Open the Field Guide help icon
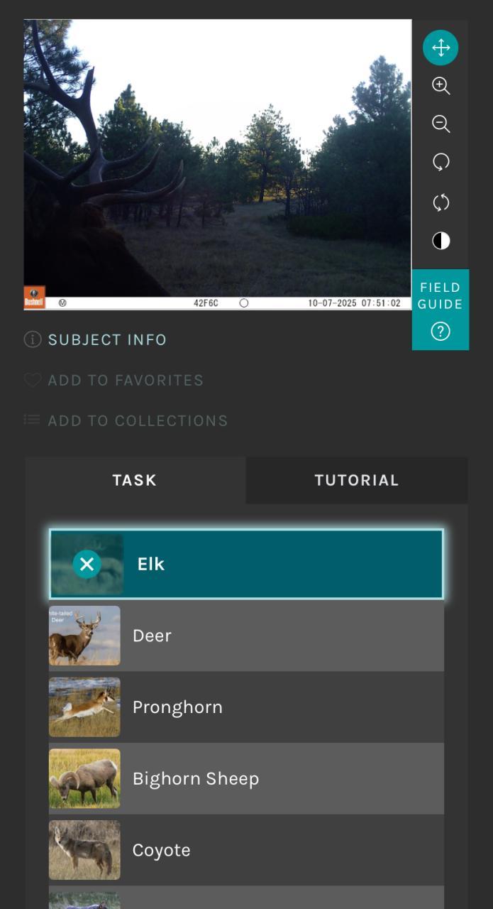The width and height of the screenshot is (493, 909). [441, 331]
